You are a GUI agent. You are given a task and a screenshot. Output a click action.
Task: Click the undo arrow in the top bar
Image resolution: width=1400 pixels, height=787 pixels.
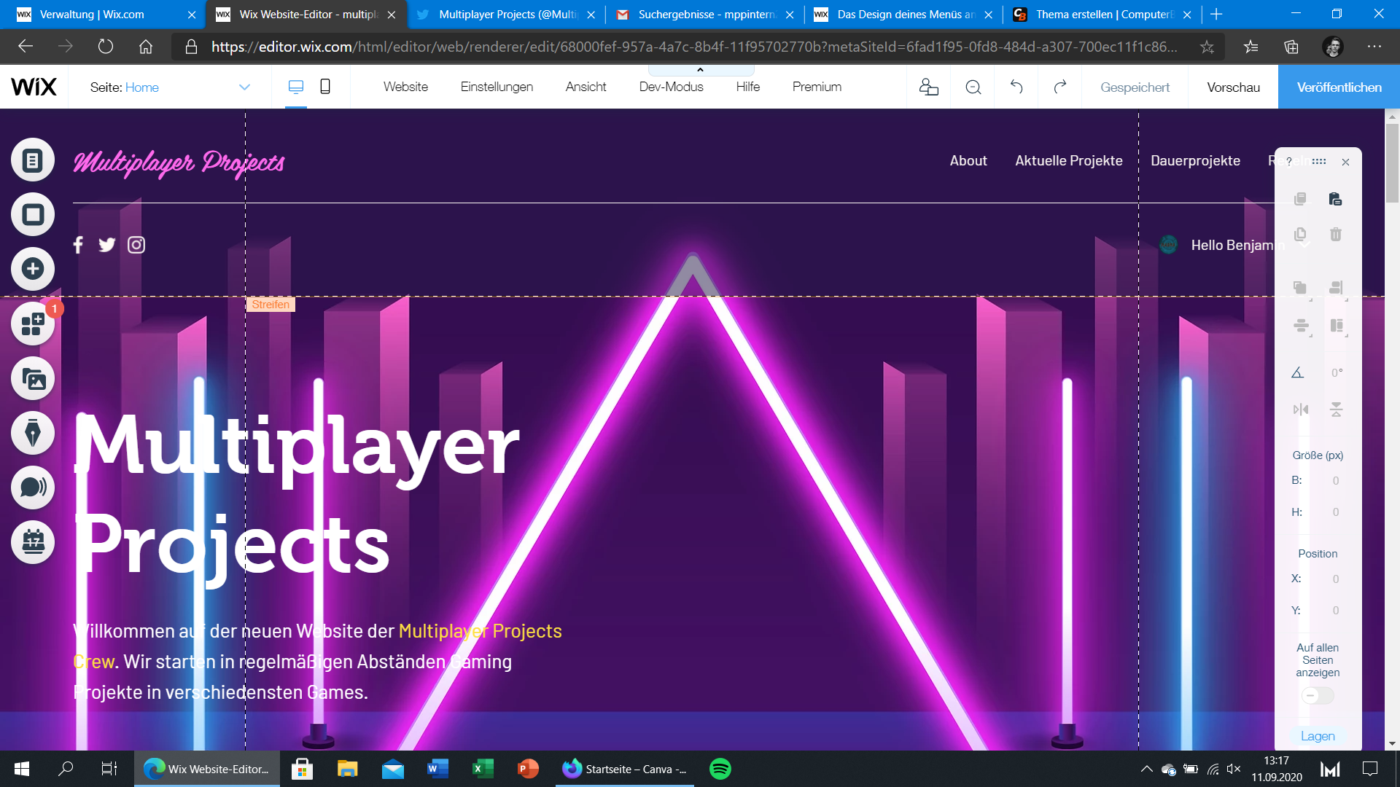tap(1016, 87)
